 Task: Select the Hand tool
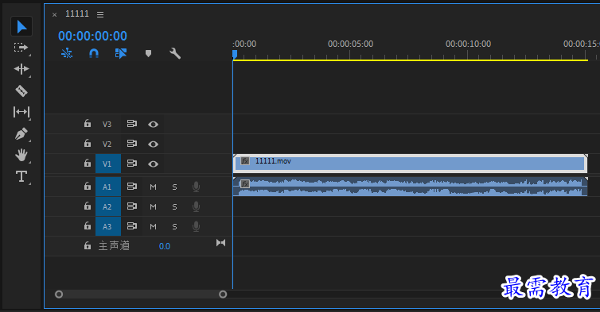[21, 155]
